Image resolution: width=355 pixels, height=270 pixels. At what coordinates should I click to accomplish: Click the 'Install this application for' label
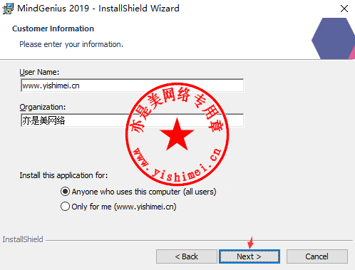click(x=63, y=175)
